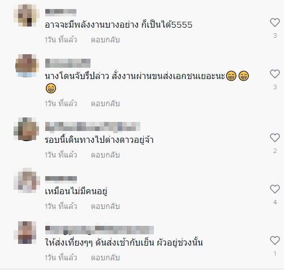Reply (ตอบกลับ) to the ต่างดาว comment
The width and height of the screenshot is (284, 271).
click(x=105, y=155)
